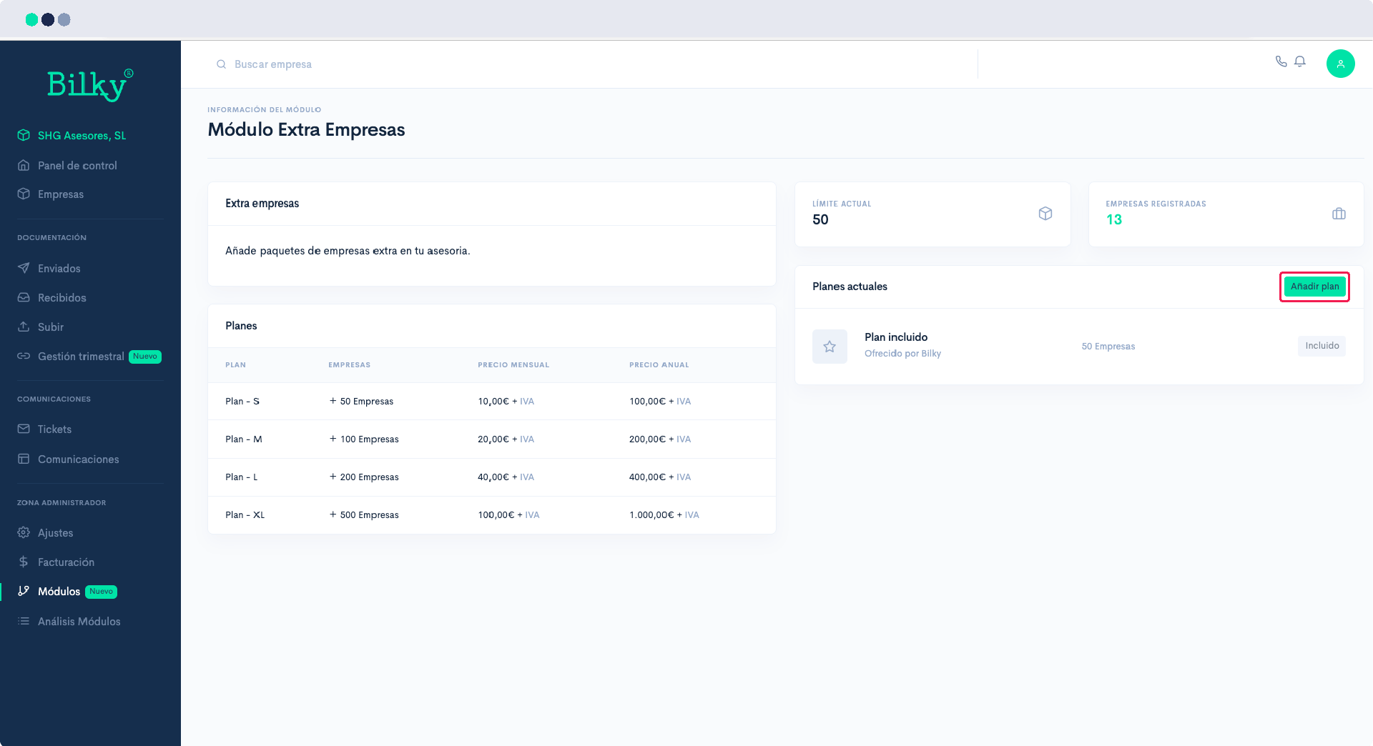Open the green user profile avatar
Image resolution: width=1373 pixels, height=746 pixels.
tap(1340, 64)
